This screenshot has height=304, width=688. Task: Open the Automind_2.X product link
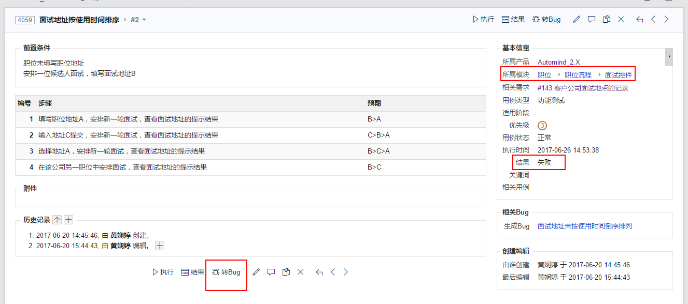click(558, 63)
